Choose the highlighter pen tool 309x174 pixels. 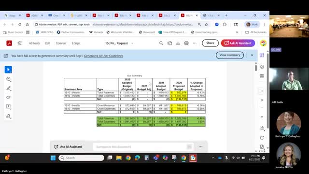coord(8,88)
